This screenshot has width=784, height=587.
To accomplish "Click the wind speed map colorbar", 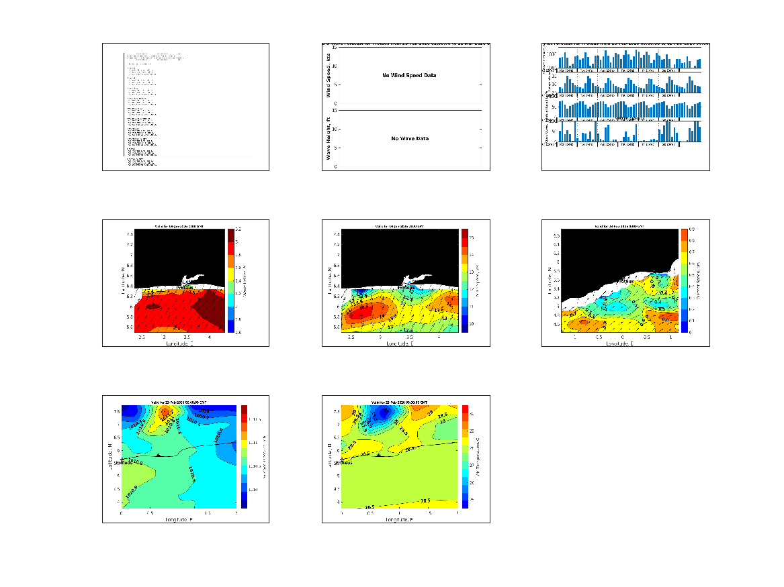I will 464,280.
